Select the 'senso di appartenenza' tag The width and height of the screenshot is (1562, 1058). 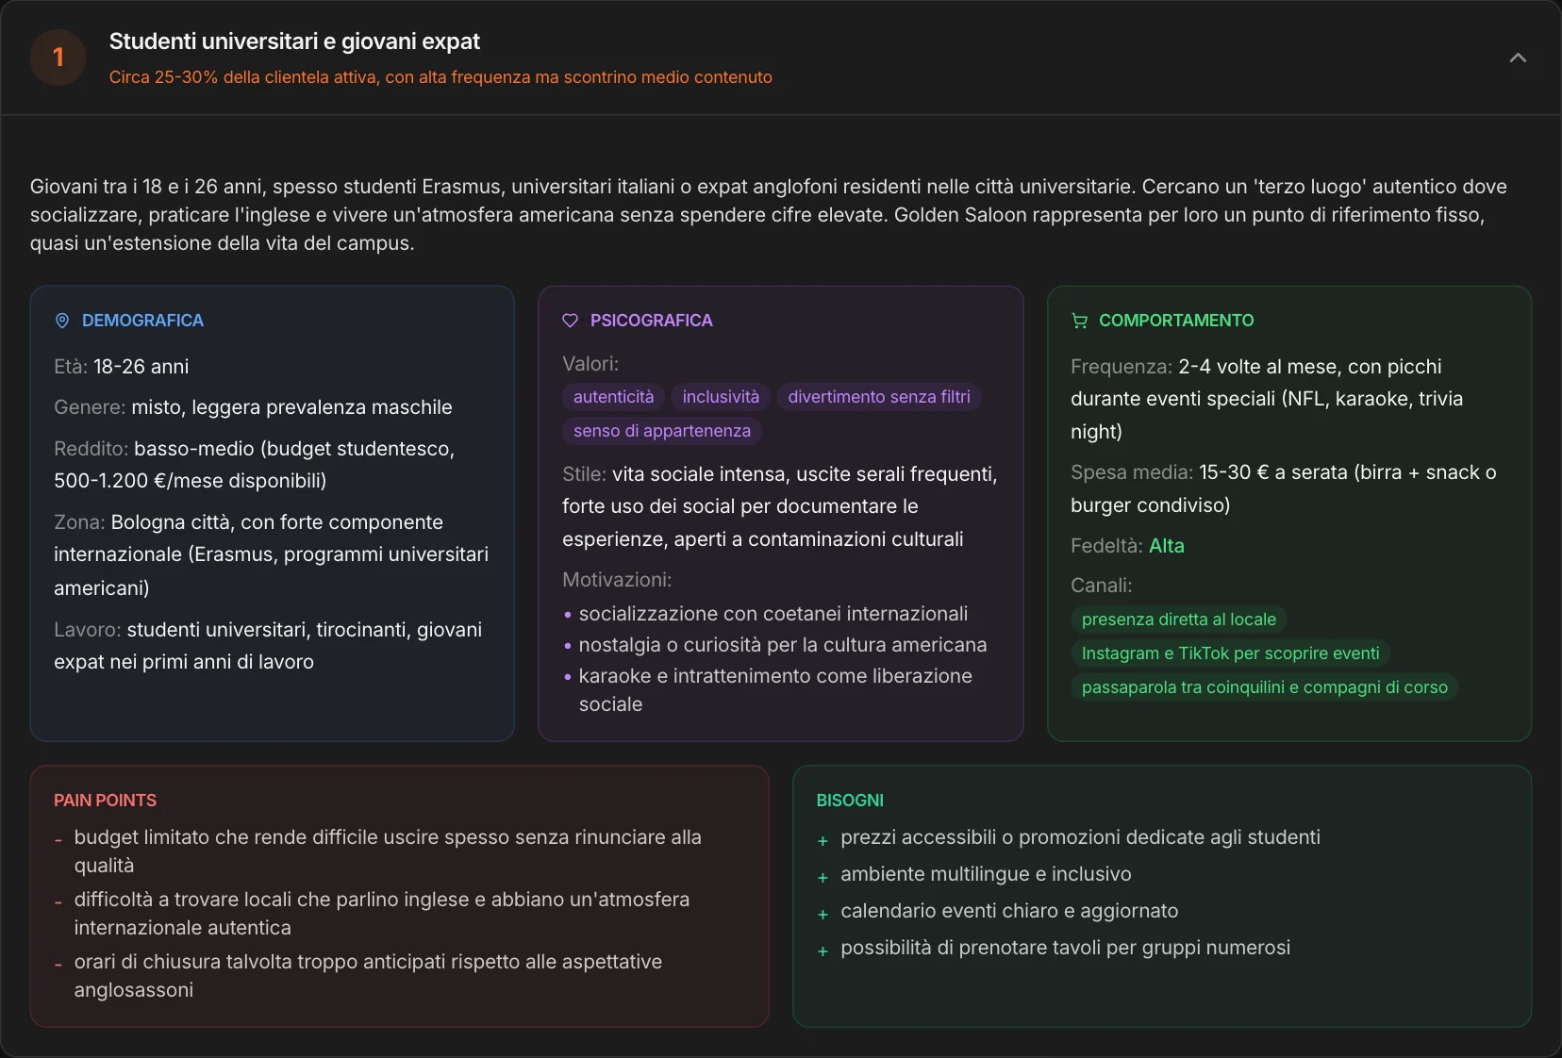[662, 431]
